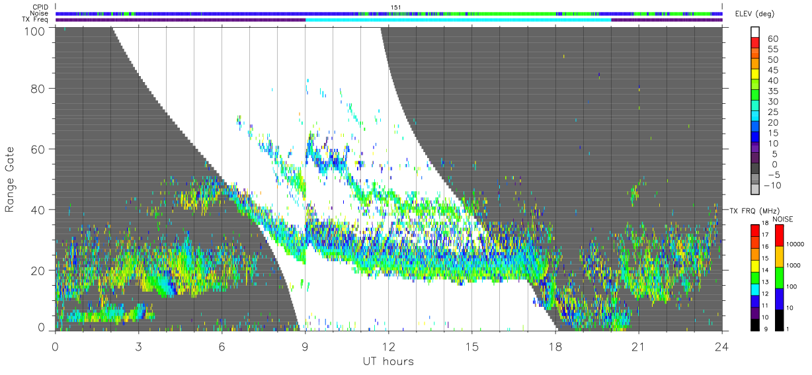
Task: Select the blue 15–20 segment in the ELEV colorbar
Action: coord(756,128)
